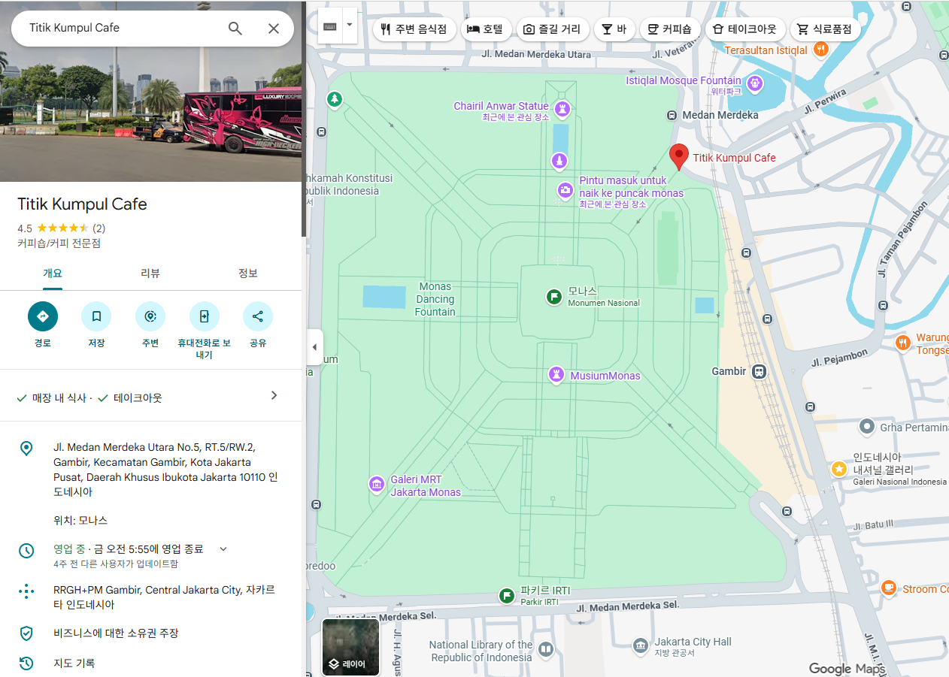Click the Gambir train station icon
The image size is (949, 677).
[760, 371]
